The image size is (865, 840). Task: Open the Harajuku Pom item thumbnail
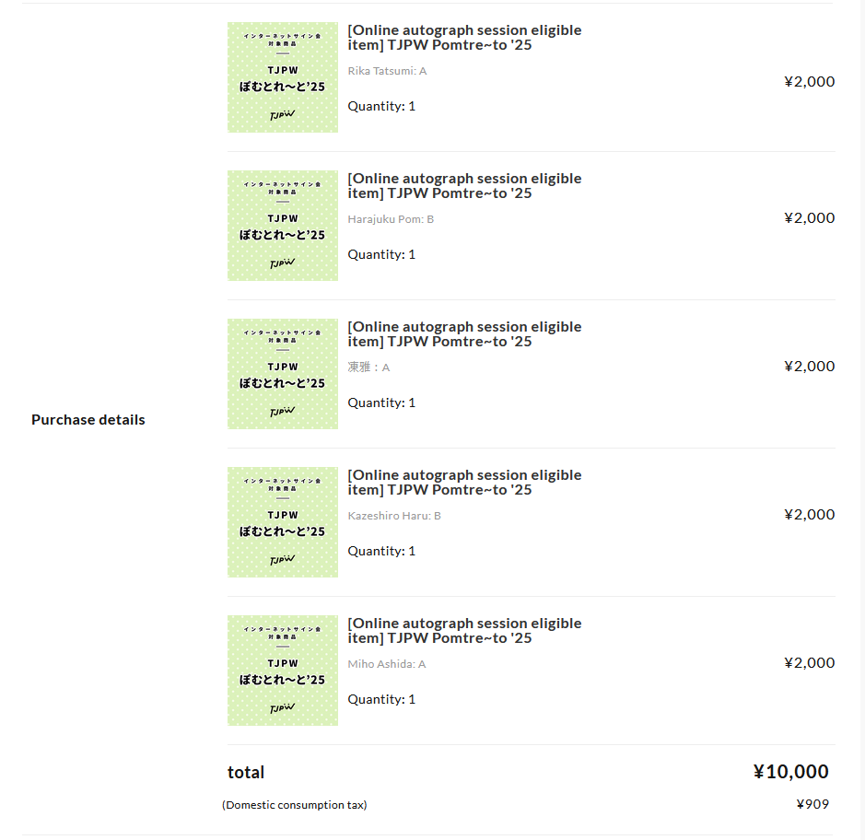click(x=283, y=226)
